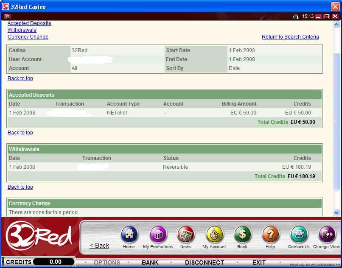
Task: Click the CREDITS balance display 0.00
Action: 54,262
